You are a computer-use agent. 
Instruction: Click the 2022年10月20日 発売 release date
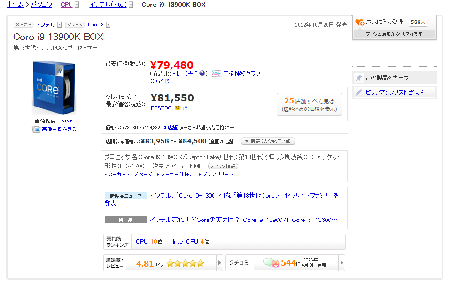[321, 25]
